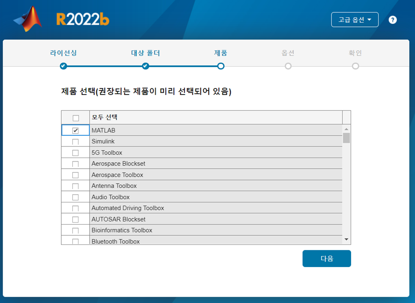This screenshot has width=415, height=303.
Task: Click the Aerospace Toolbox row text
Action: [x=117, y=175]
